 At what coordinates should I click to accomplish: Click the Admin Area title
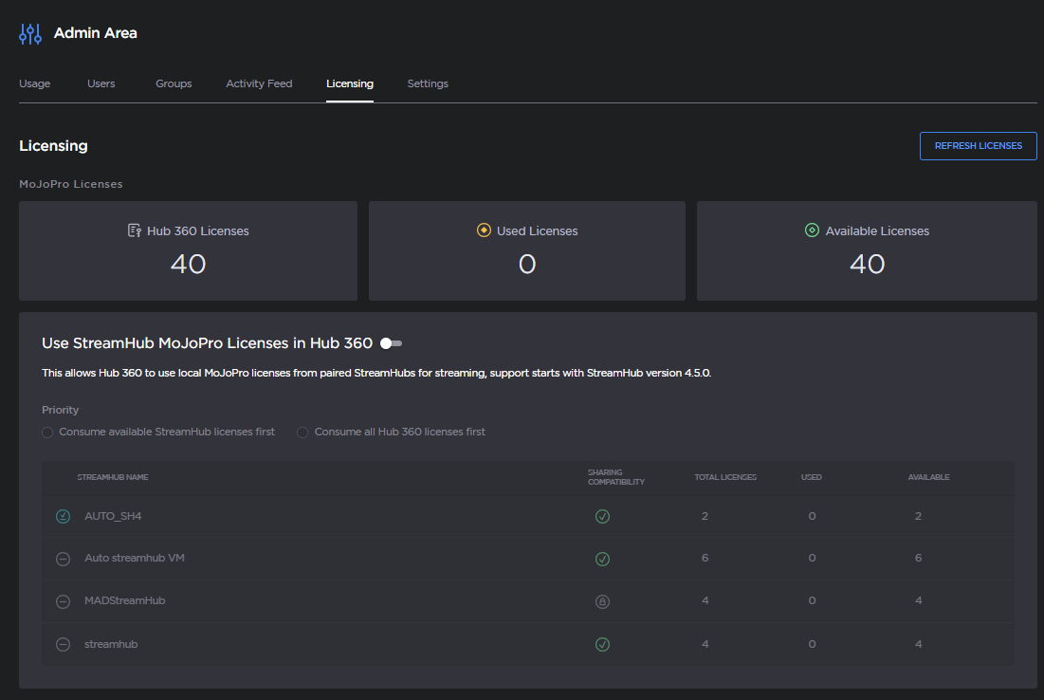pyautogui.click(x=95, y=33)
